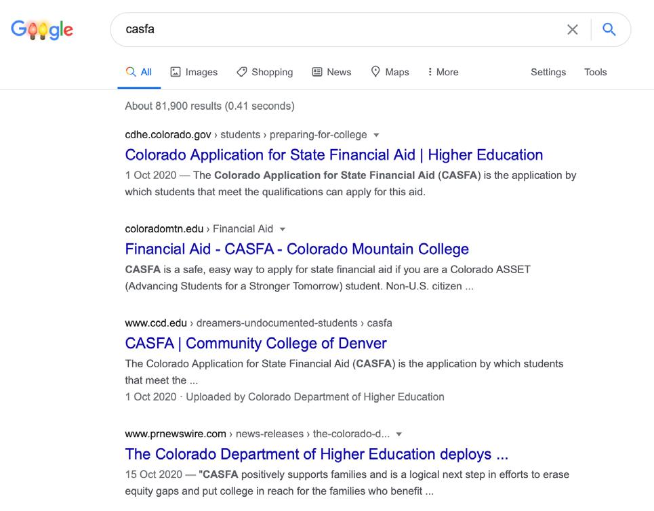The height and width of the screenshot is (511, 654).
Task: Expand dropdown arrow next to cdhe.colorado.gov result
Action: coord(377,135)
